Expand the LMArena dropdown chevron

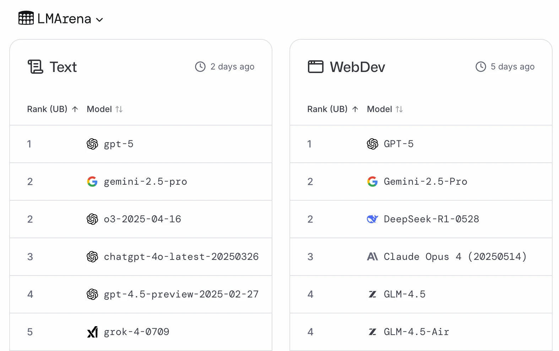100,20
